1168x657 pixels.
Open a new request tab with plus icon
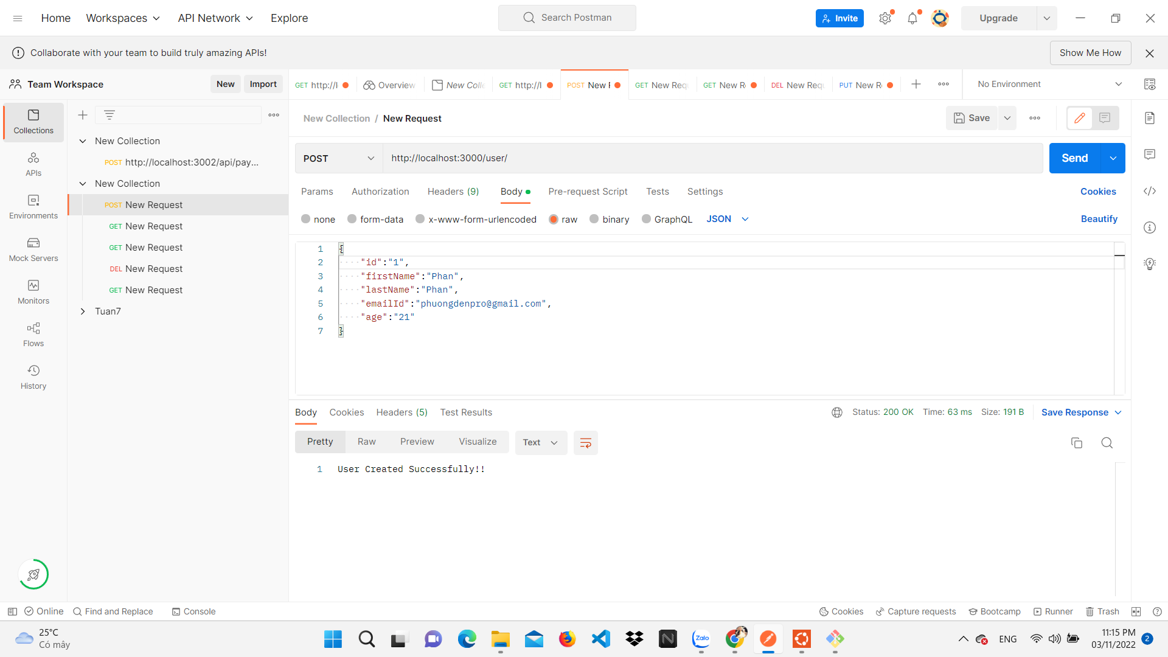tap(916, 85)
